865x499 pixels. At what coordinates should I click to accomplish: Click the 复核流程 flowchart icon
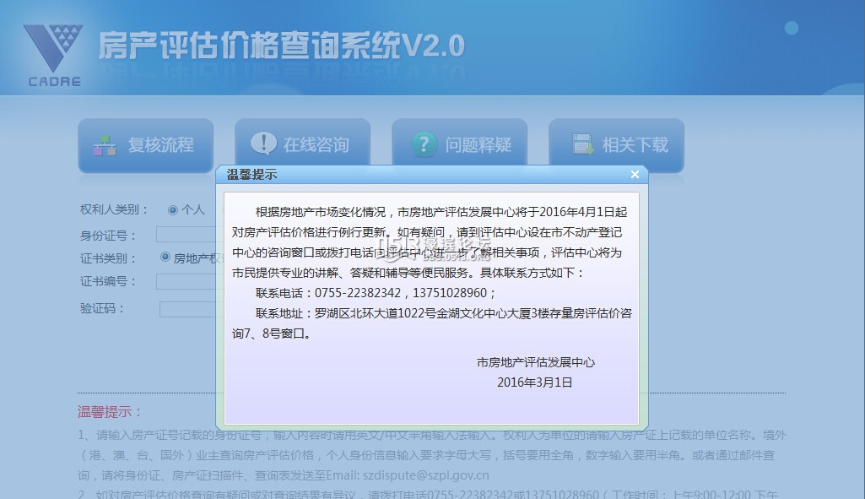tap(105, 145)
